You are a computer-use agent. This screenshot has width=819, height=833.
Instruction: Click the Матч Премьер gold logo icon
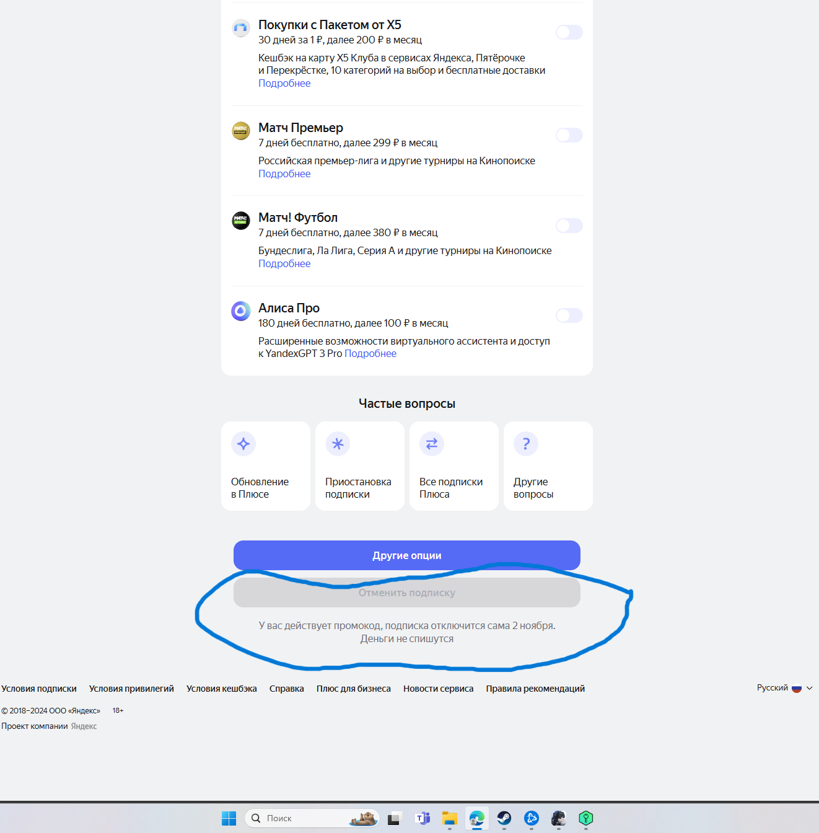tap(241, 131)
